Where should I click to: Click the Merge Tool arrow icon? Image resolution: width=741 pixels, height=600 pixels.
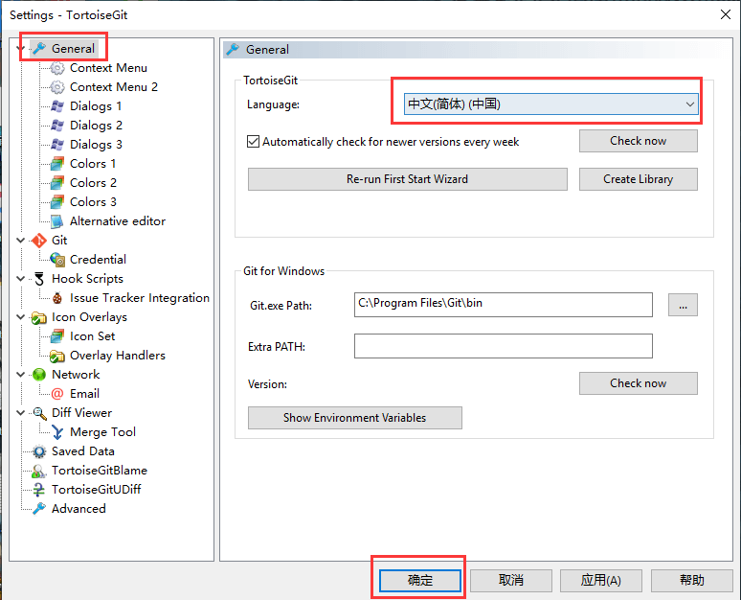pos(57,432)
